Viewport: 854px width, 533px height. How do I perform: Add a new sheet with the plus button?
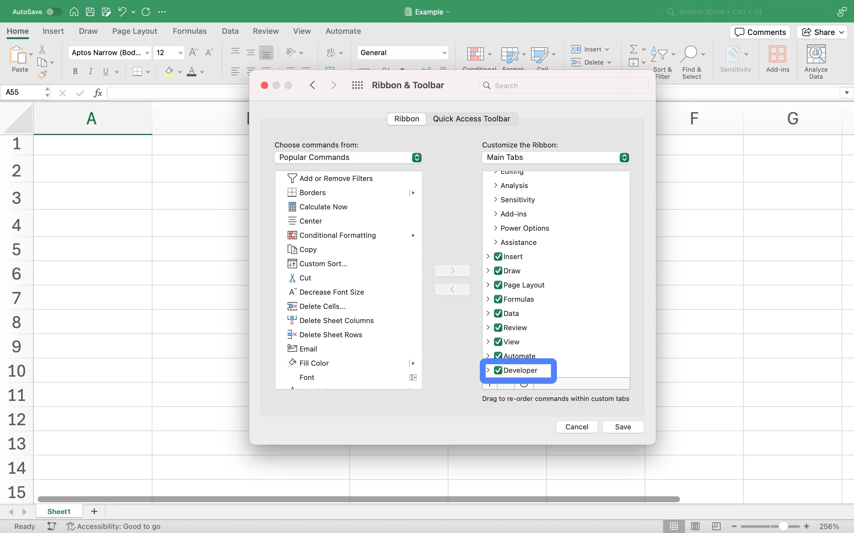tap(94, 511)
